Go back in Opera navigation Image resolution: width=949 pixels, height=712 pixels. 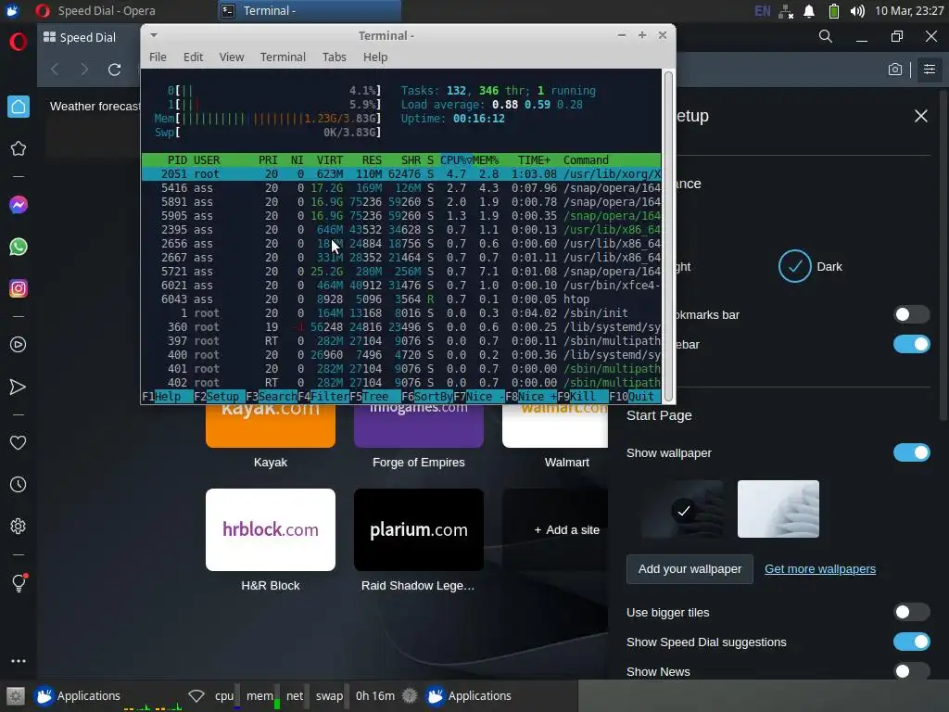(55, 70)
